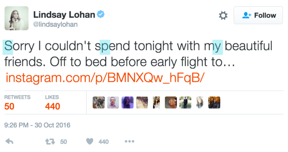This screenshot has height=152, width=288.
Task: Click the reply arrow icon
Action: point(9,141)
